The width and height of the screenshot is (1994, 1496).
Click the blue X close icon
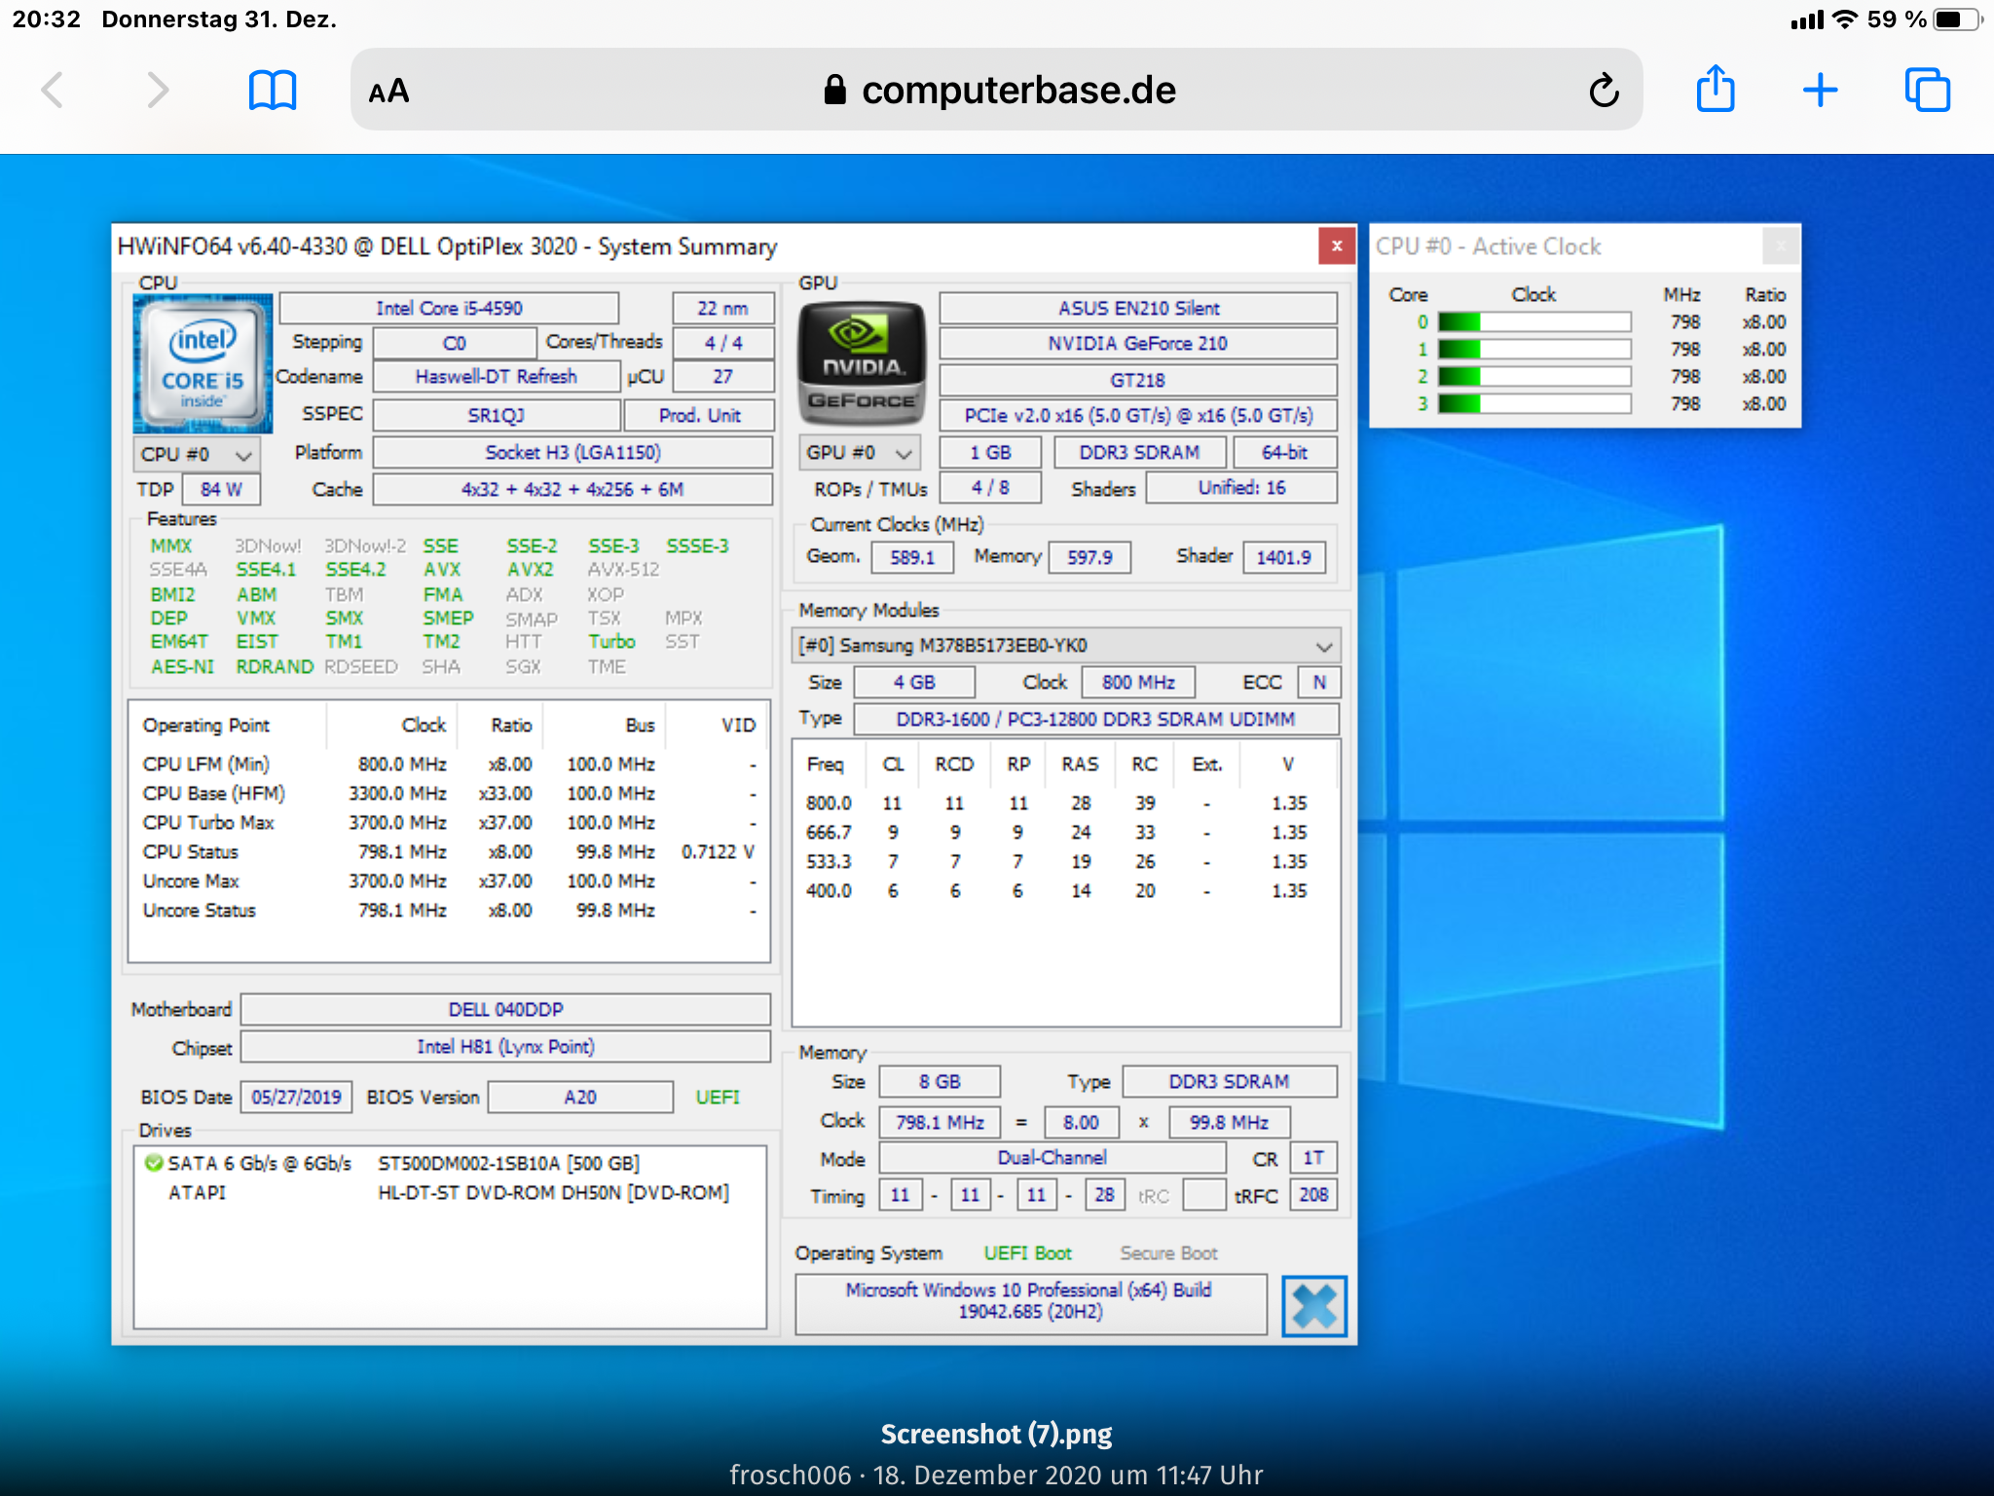point(1313,1306)
